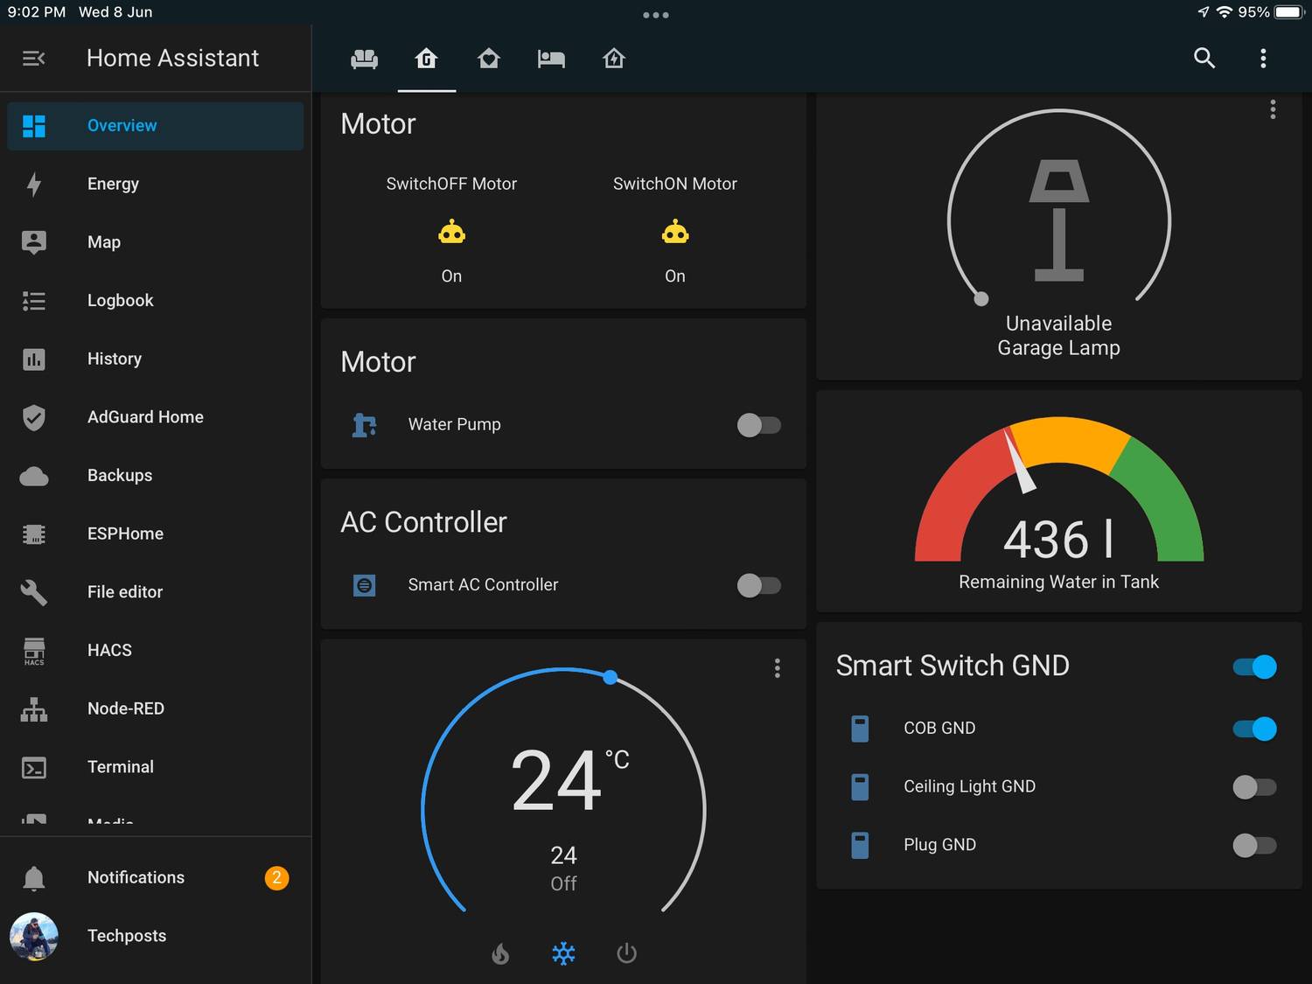
Task: Collapse the sidebar with the hamburger icon
Action: tap(33, 58)
